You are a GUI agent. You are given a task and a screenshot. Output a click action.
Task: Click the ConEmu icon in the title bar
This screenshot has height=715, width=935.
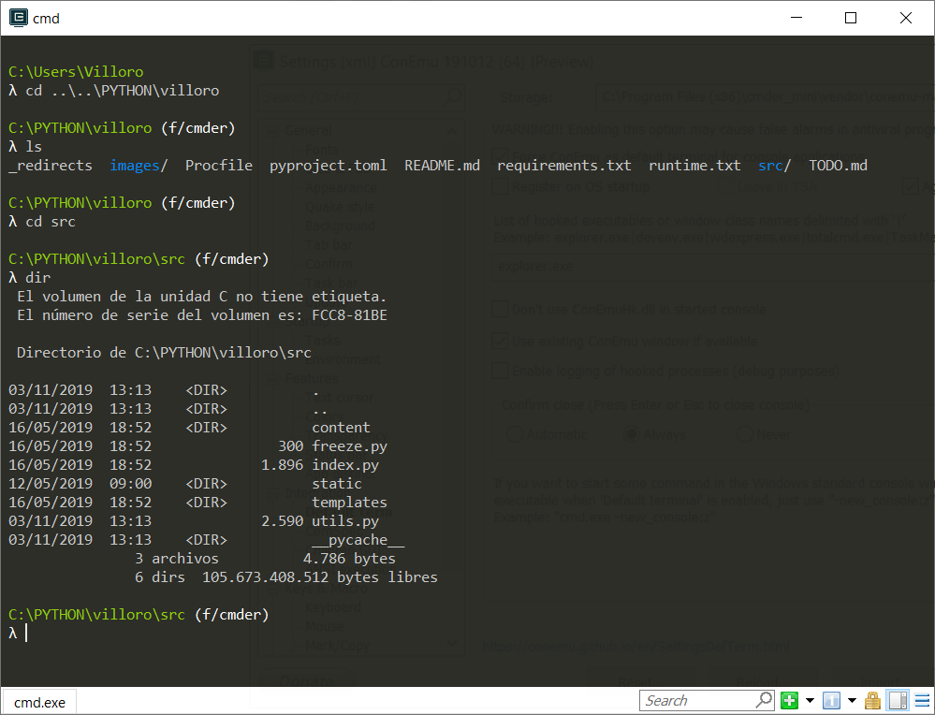click(x=17, y=18)
